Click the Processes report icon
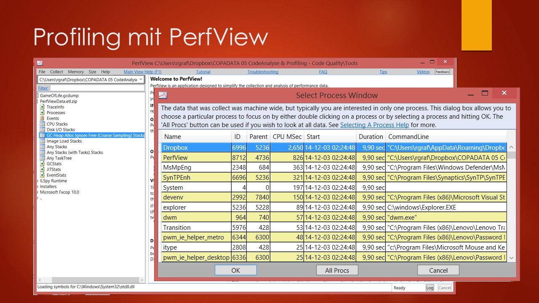 pos(43,113)
